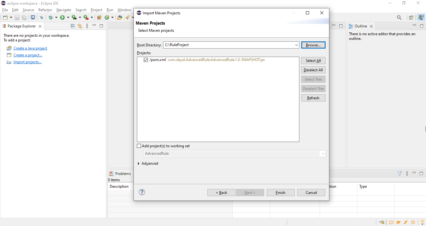The image size is (426, 226).
Task: Expand the Advanced section
Action: pos(139,163)
